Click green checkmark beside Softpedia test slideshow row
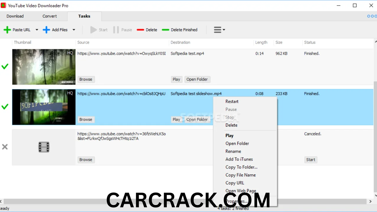Screen dimensions: 377x212 5,107
